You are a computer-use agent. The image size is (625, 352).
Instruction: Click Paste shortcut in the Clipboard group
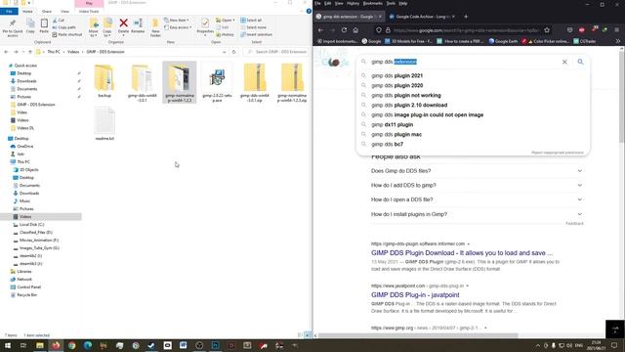pyautogui.click(x=67, y=35)
